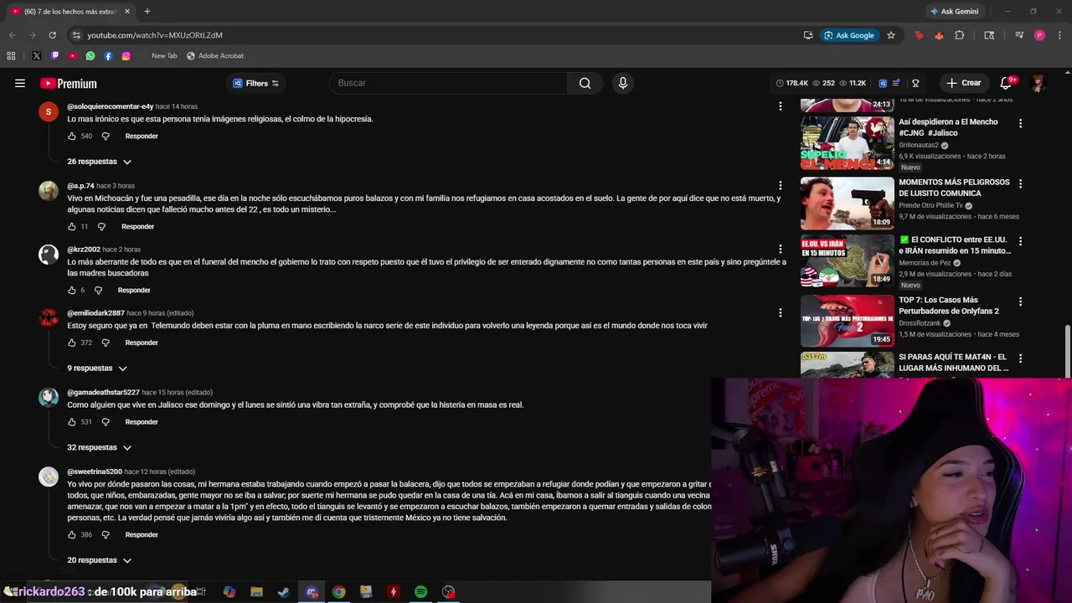The width and height of the screenshot is (1072, 603).
Task: Open Grillonautas2 channel link
Action: pos(919,145)
